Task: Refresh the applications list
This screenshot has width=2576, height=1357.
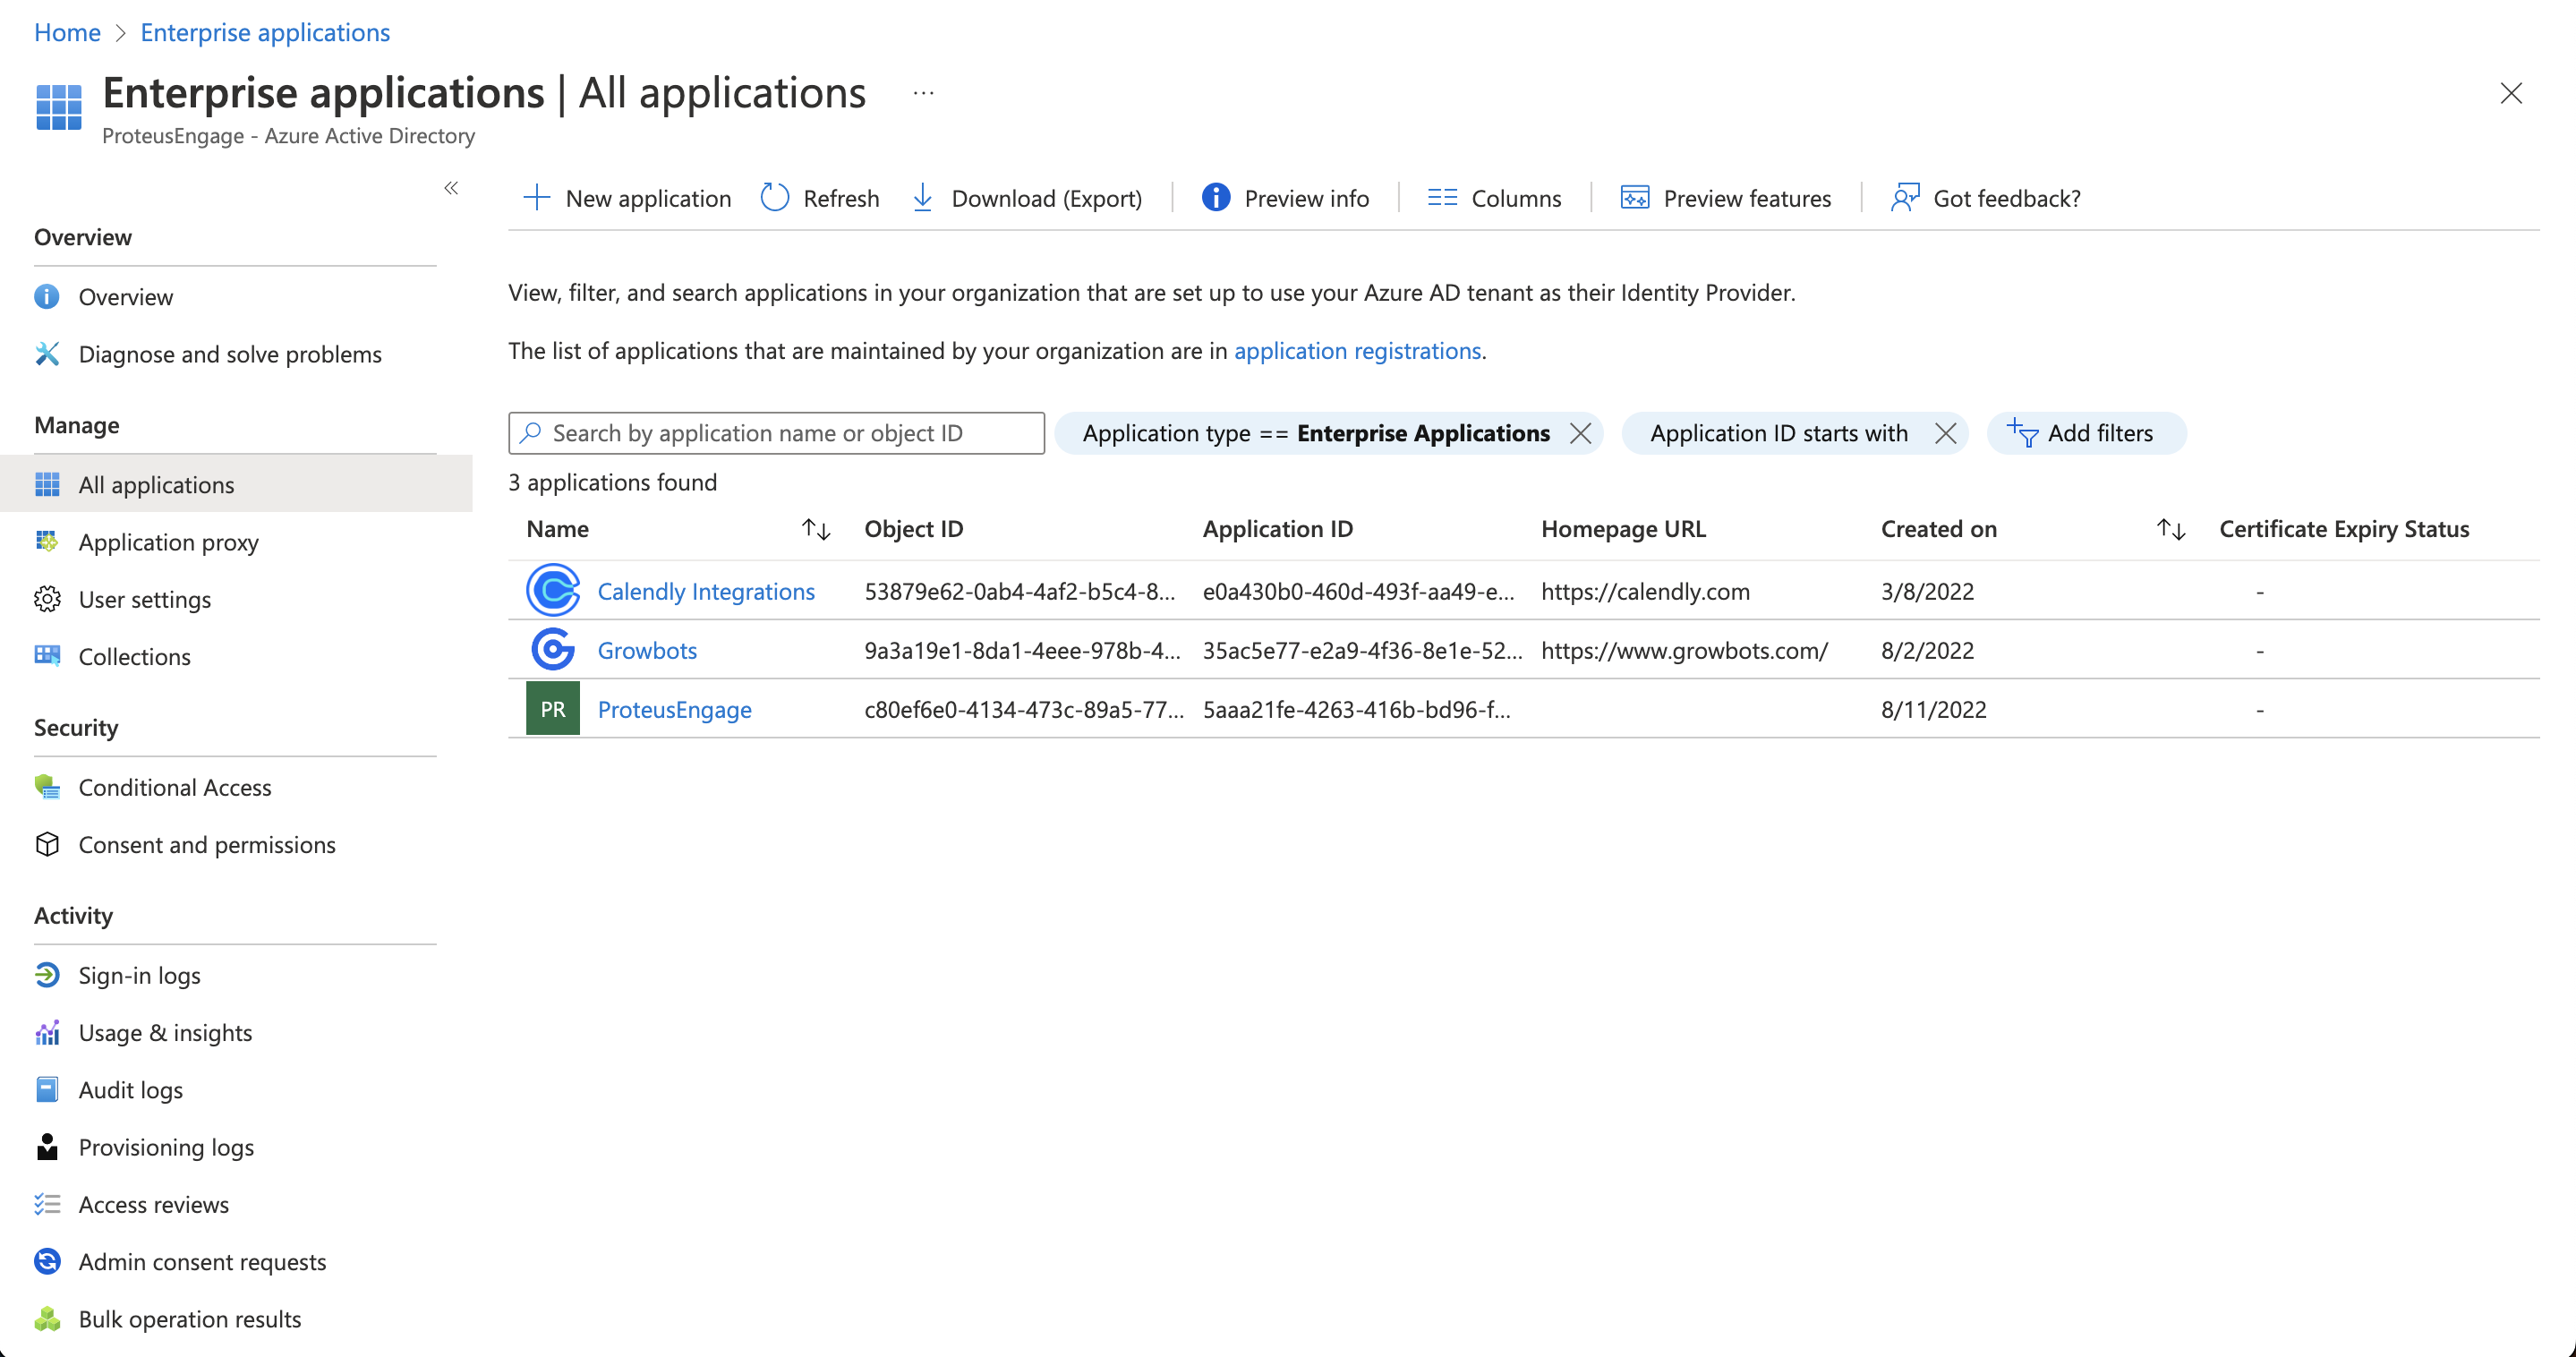Action: (x=820, y=198)
